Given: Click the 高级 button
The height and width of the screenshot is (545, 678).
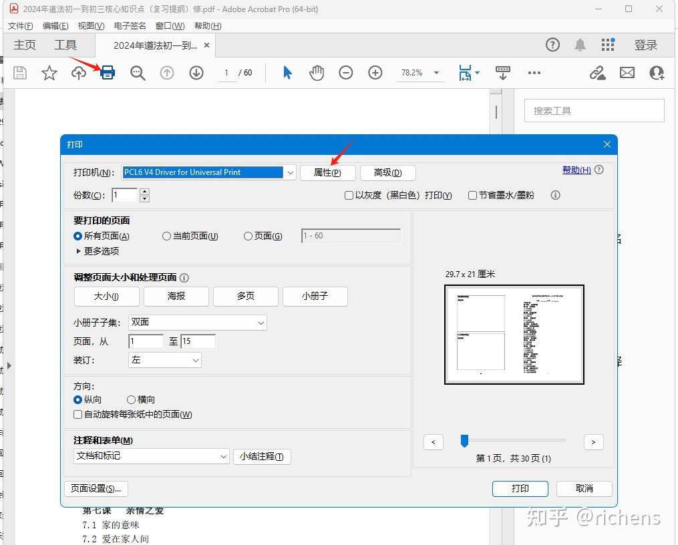Looking at the screenshot, I should tap(388, 173).
